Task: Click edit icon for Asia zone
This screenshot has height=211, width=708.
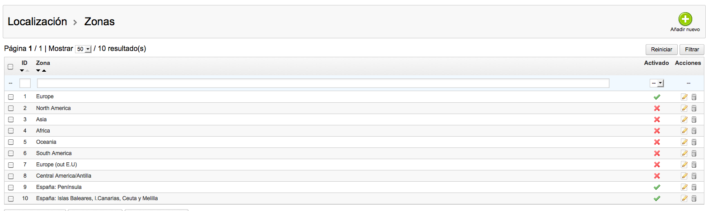Action: click(x=684, y=119)
